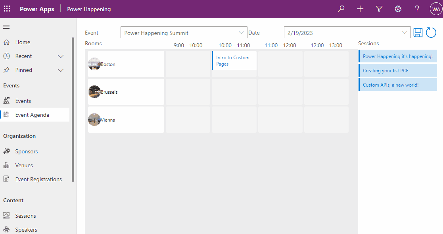This screenshot has width=443, height=234.
Task: Click the Power Happening app name
Action: coord(89,10)
